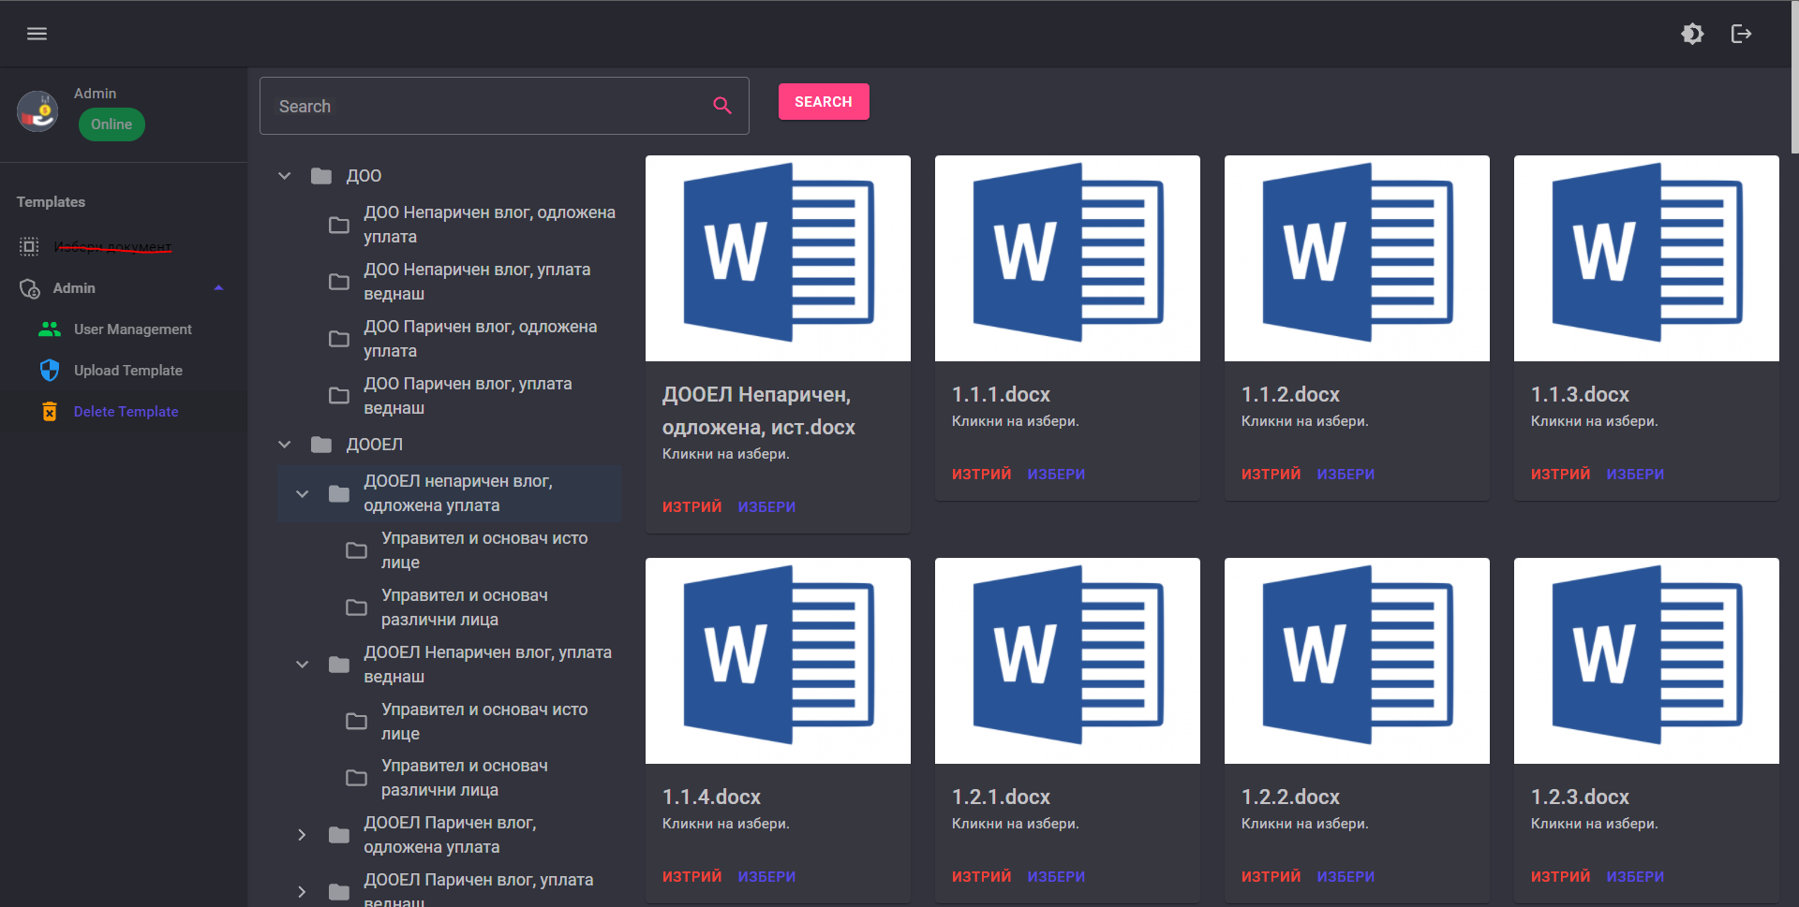The width and height of the screenshot is (1799, 907).
Task: Click the User Management people icon
Action: [x=50, y=329]
